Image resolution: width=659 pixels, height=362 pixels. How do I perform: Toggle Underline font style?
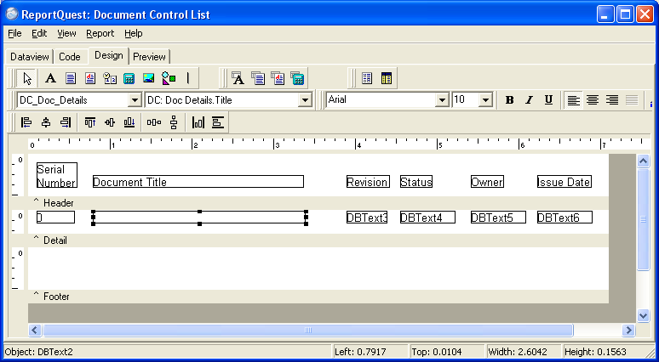click(x=548, y=99)
